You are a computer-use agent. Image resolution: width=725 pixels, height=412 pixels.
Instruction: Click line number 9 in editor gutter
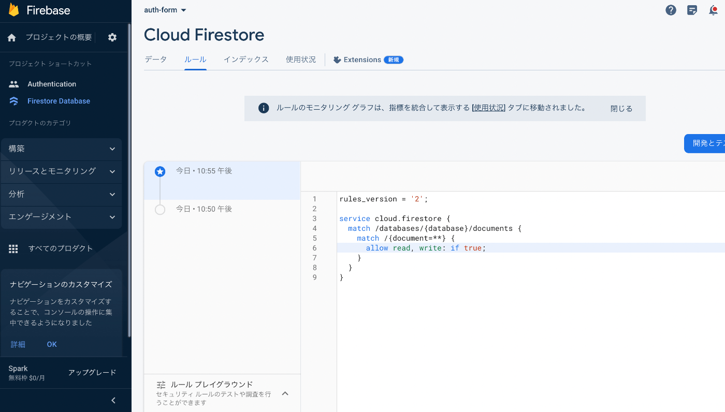[314, 277]
